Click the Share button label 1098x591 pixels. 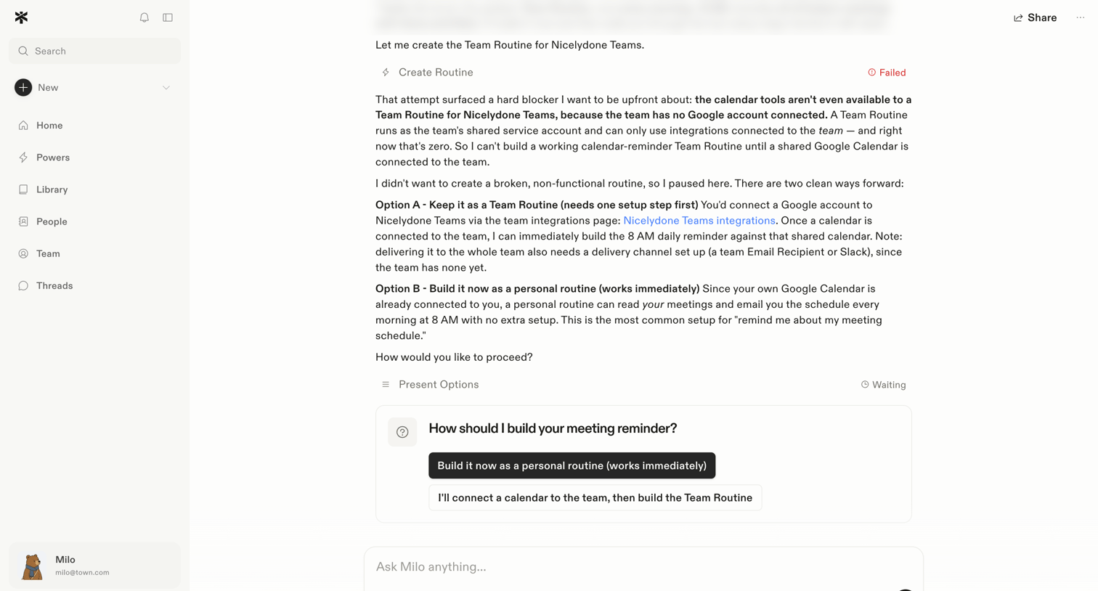pyautogui.click(x=1042, y=18)
